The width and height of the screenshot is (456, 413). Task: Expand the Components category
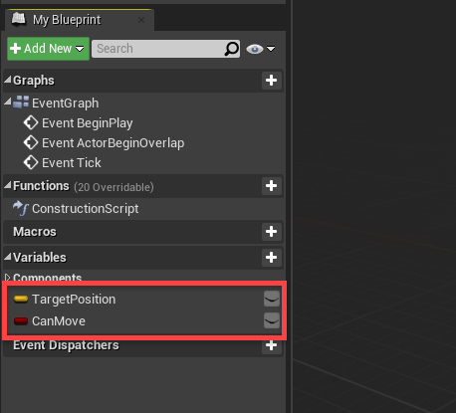7,278
